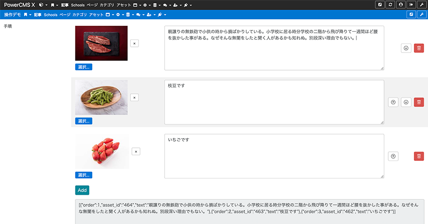Screen dimensions: 428x224
Task: Click the Add button
Action: [x=82, y=190]
